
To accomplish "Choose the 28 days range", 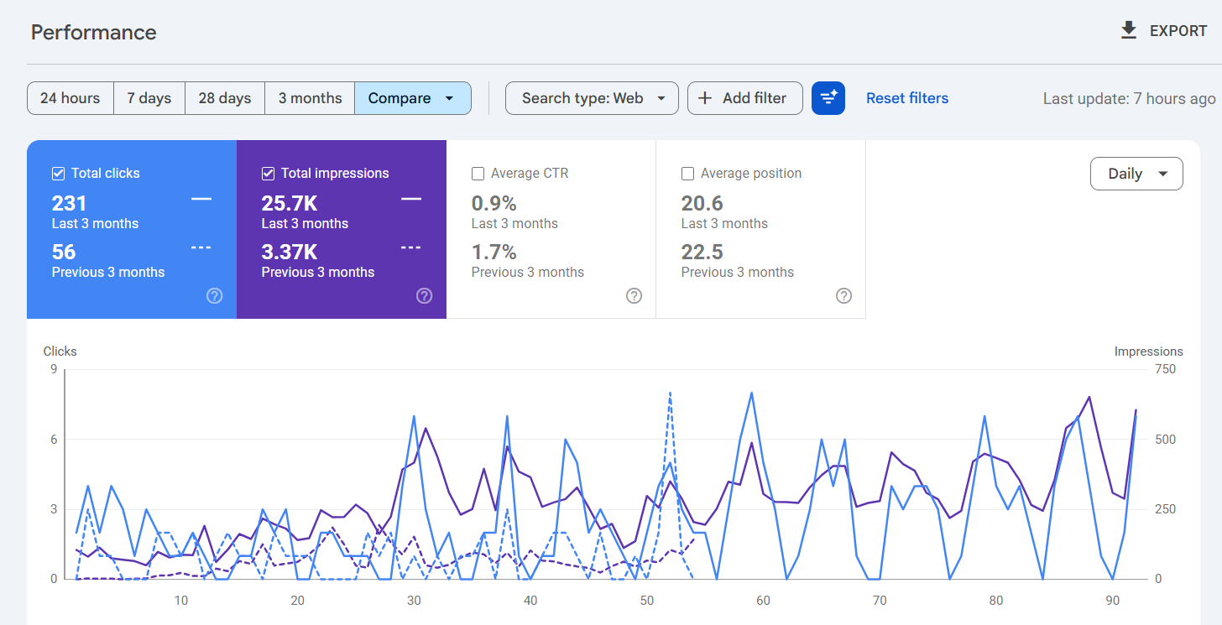I will tap(225, 98).
